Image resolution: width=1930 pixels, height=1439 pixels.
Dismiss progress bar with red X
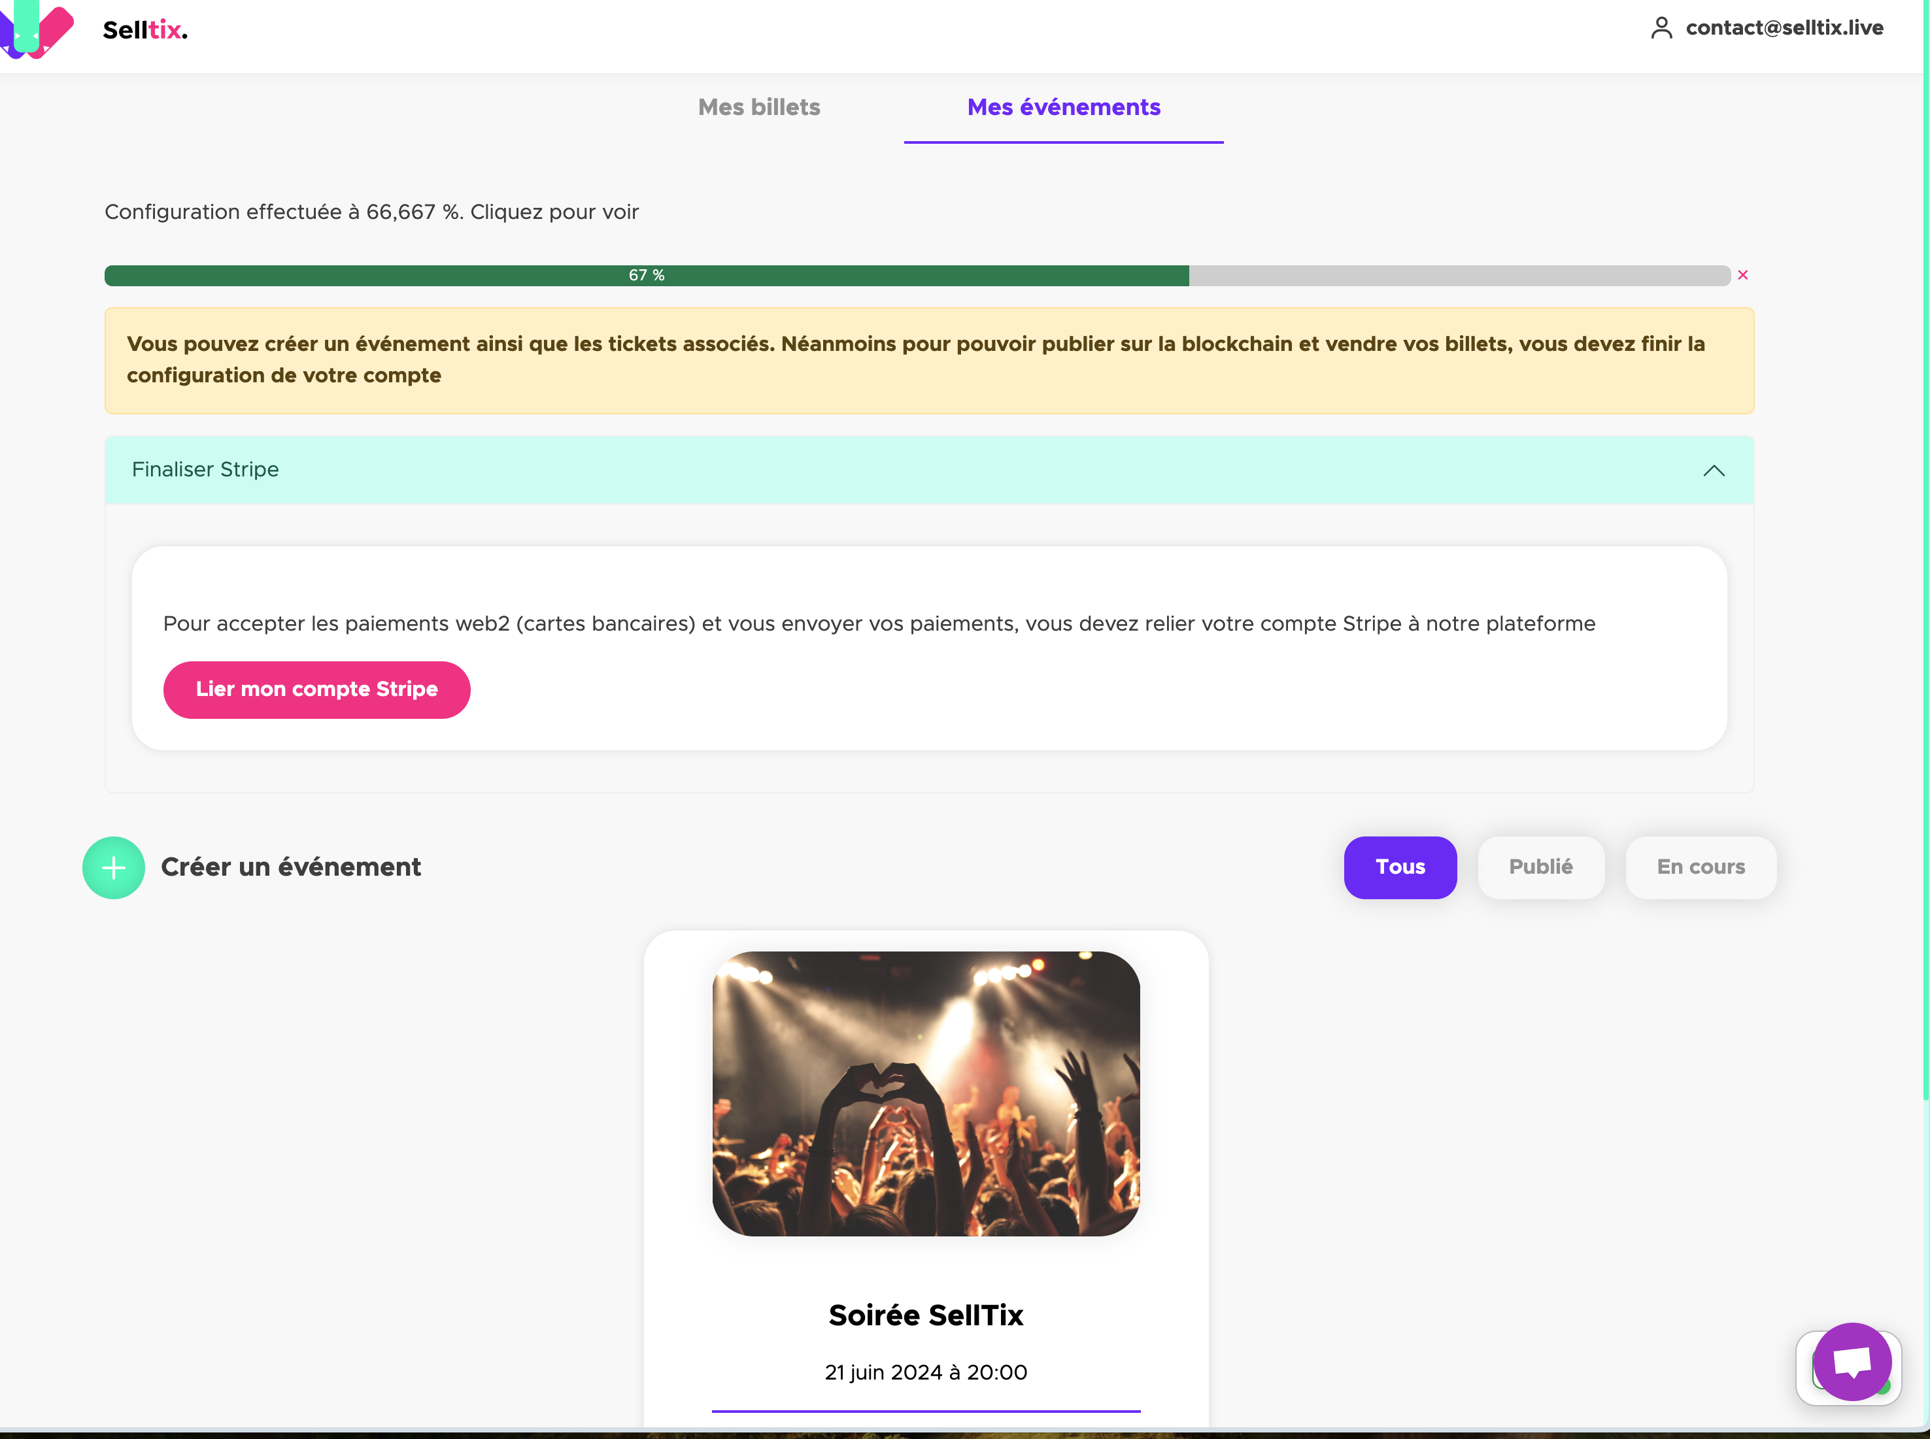pyautogui.click(x=1742, y=275)
